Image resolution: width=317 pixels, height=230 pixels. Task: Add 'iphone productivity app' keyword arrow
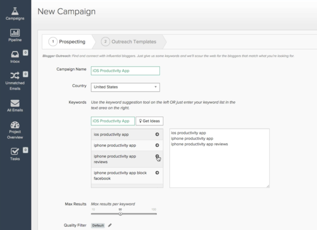(x=157, y=145)
